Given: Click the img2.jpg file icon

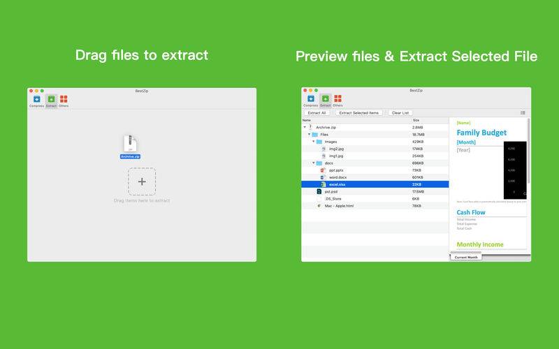Looking at the screenshot, I should (x=324, y=149).
